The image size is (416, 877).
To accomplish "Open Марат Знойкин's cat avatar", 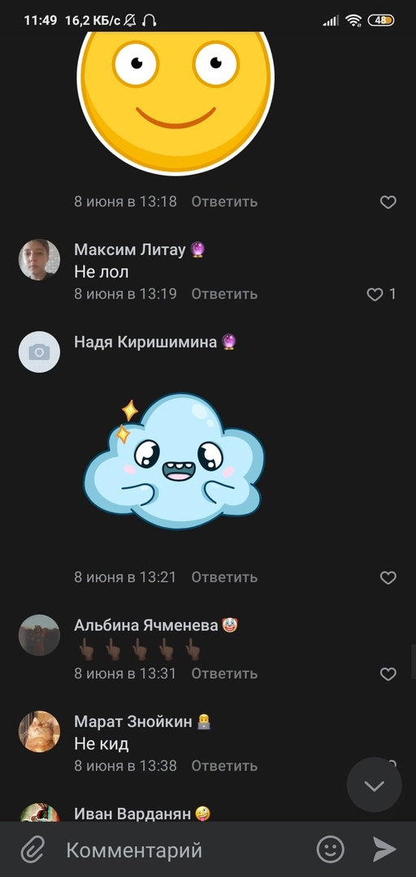I will pos(39,732).
